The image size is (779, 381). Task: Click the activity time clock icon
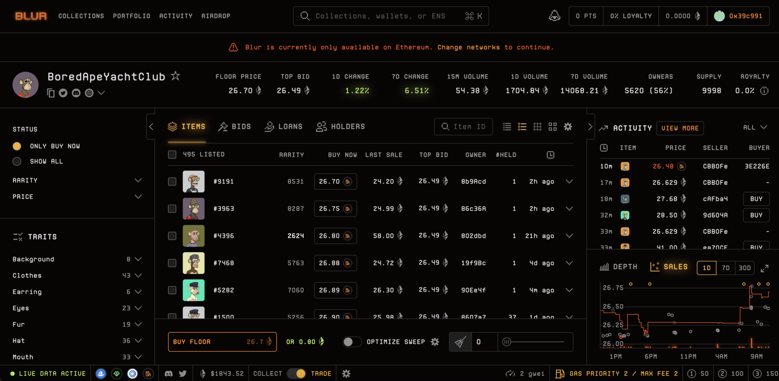point(604,148)
